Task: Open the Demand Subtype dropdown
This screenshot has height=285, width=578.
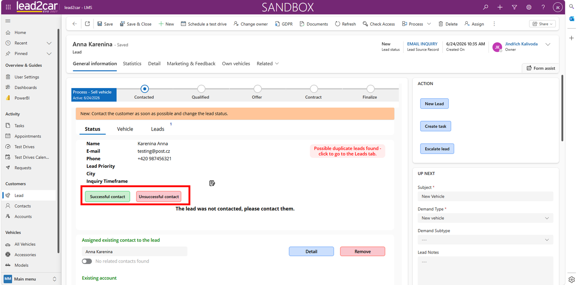Action: click(x=485, y=240)
